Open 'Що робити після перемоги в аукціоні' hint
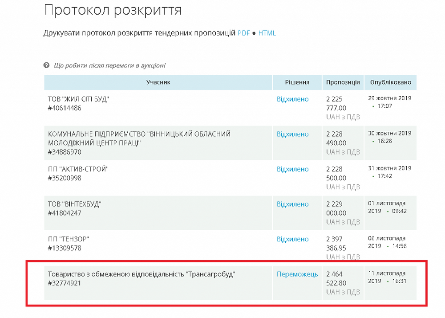 [109, 65]
